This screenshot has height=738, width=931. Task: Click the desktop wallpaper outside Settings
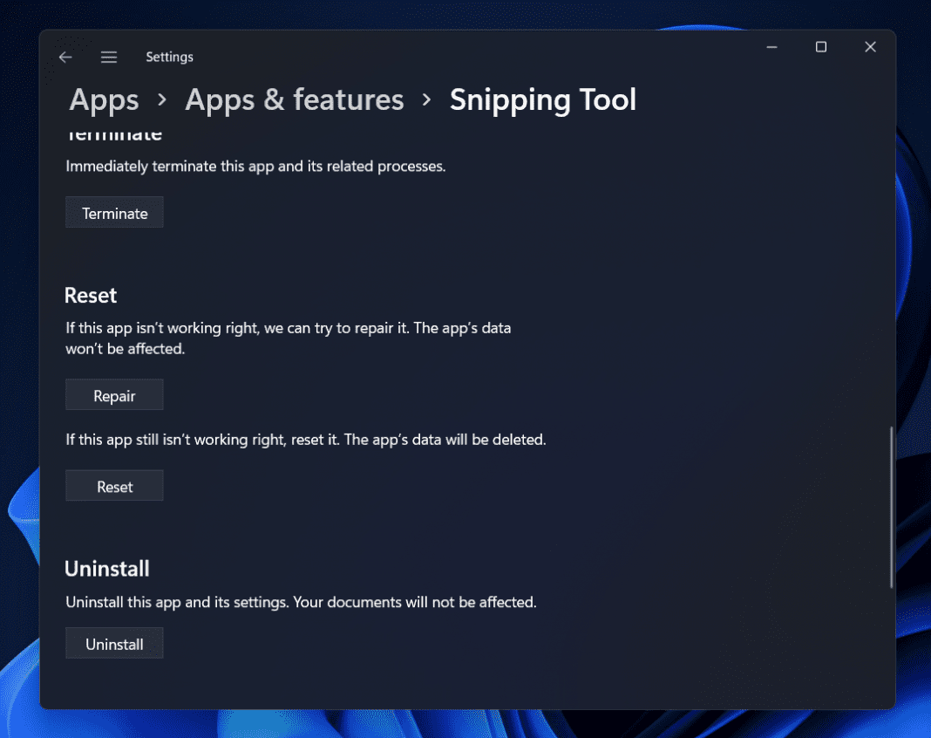[17, 366]
